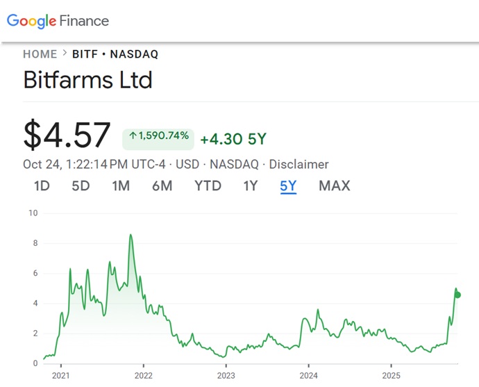Viewport: 479px width, 387px height.
Task: Click the breadcrumb chevron after HOME
Action: coord(65,53)
